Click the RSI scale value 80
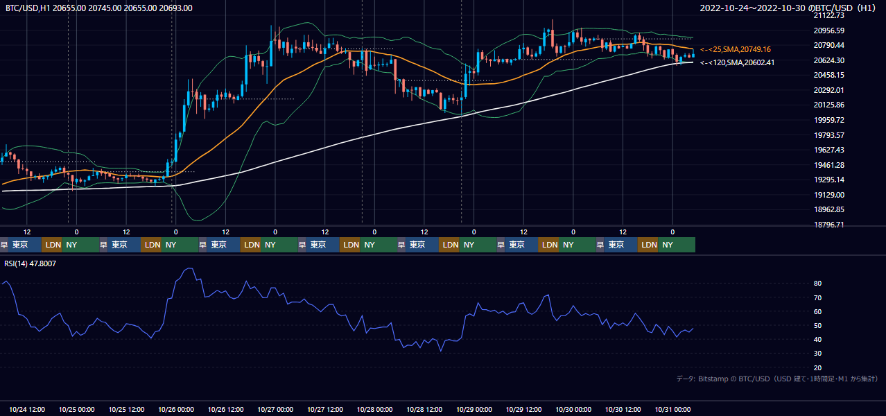The image size is (886, 416). tap(818, 284)
